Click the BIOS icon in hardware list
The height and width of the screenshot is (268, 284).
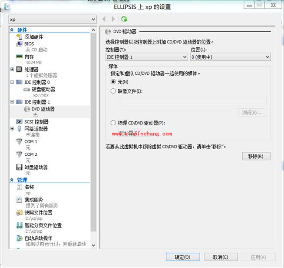(x=19, y=44)
